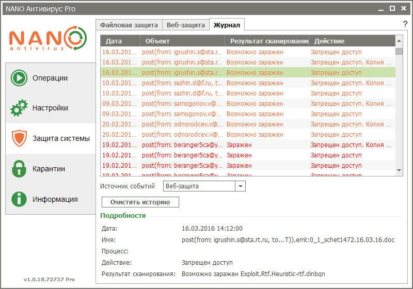Image resolution: width=413 pixels, height=289 pixels.
Task: Click the log scrollbar down arrow
Action: [399, 170]
